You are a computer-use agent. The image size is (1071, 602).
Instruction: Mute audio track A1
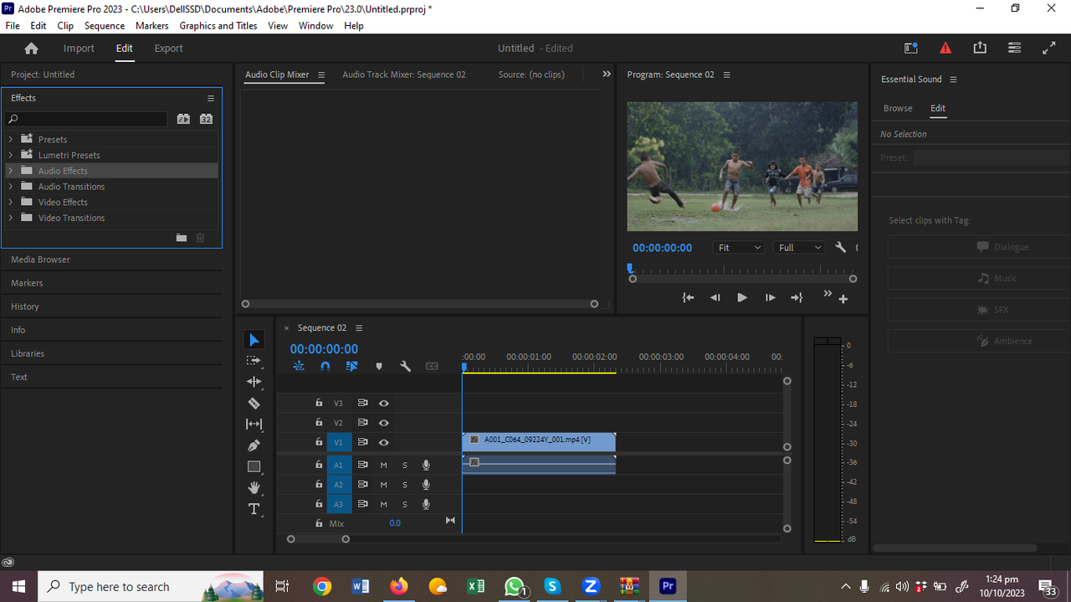point(384,465)
